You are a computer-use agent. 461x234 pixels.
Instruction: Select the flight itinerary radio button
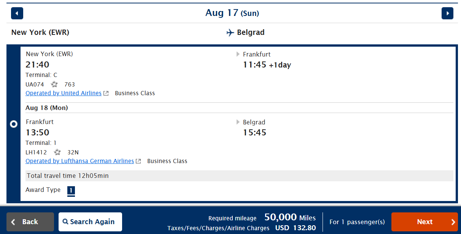tap(14, 124)
